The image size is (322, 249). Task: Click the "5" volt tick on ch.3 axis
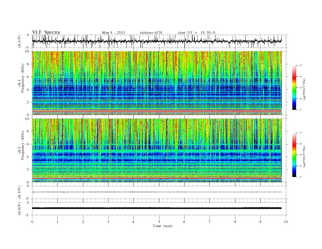(28, 186)
